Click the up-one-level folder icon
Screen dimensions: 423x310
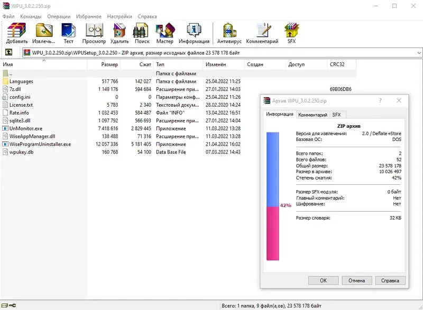coord(8,52)
